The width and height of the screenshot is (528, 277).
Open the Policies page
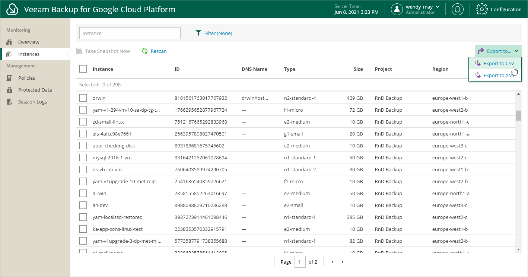click(26, 78)
